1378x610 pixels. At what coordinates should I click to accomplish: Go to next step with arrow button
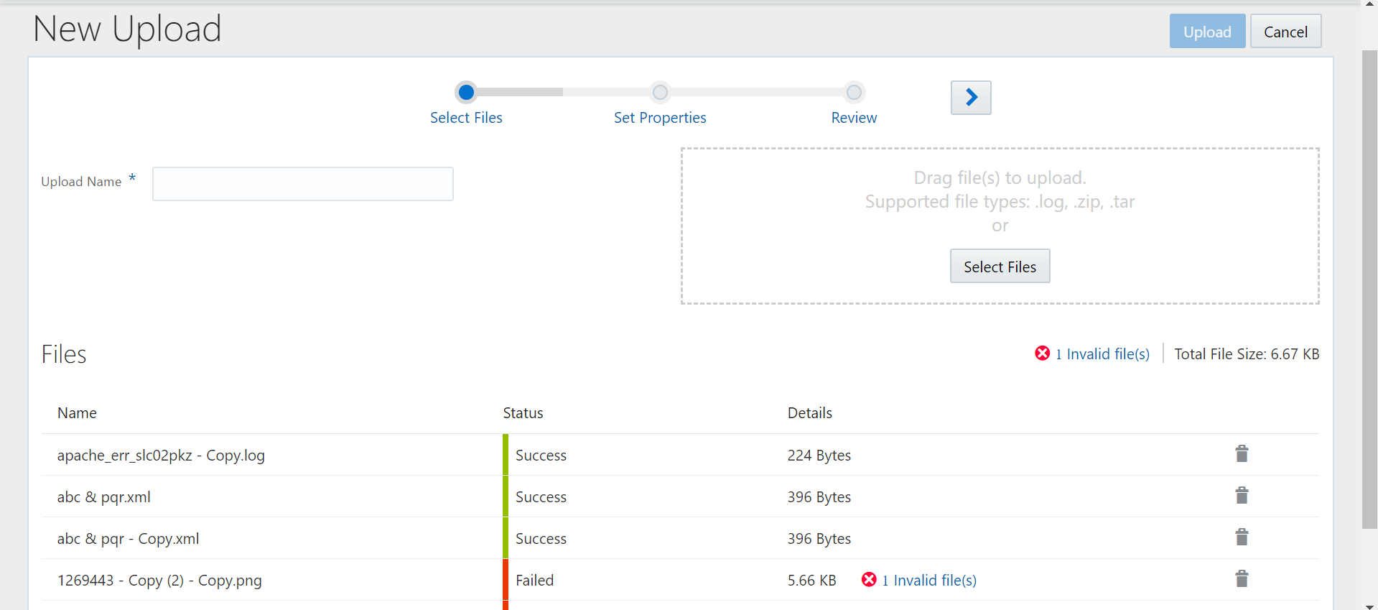pyautogui.click(x=971, y=97)
